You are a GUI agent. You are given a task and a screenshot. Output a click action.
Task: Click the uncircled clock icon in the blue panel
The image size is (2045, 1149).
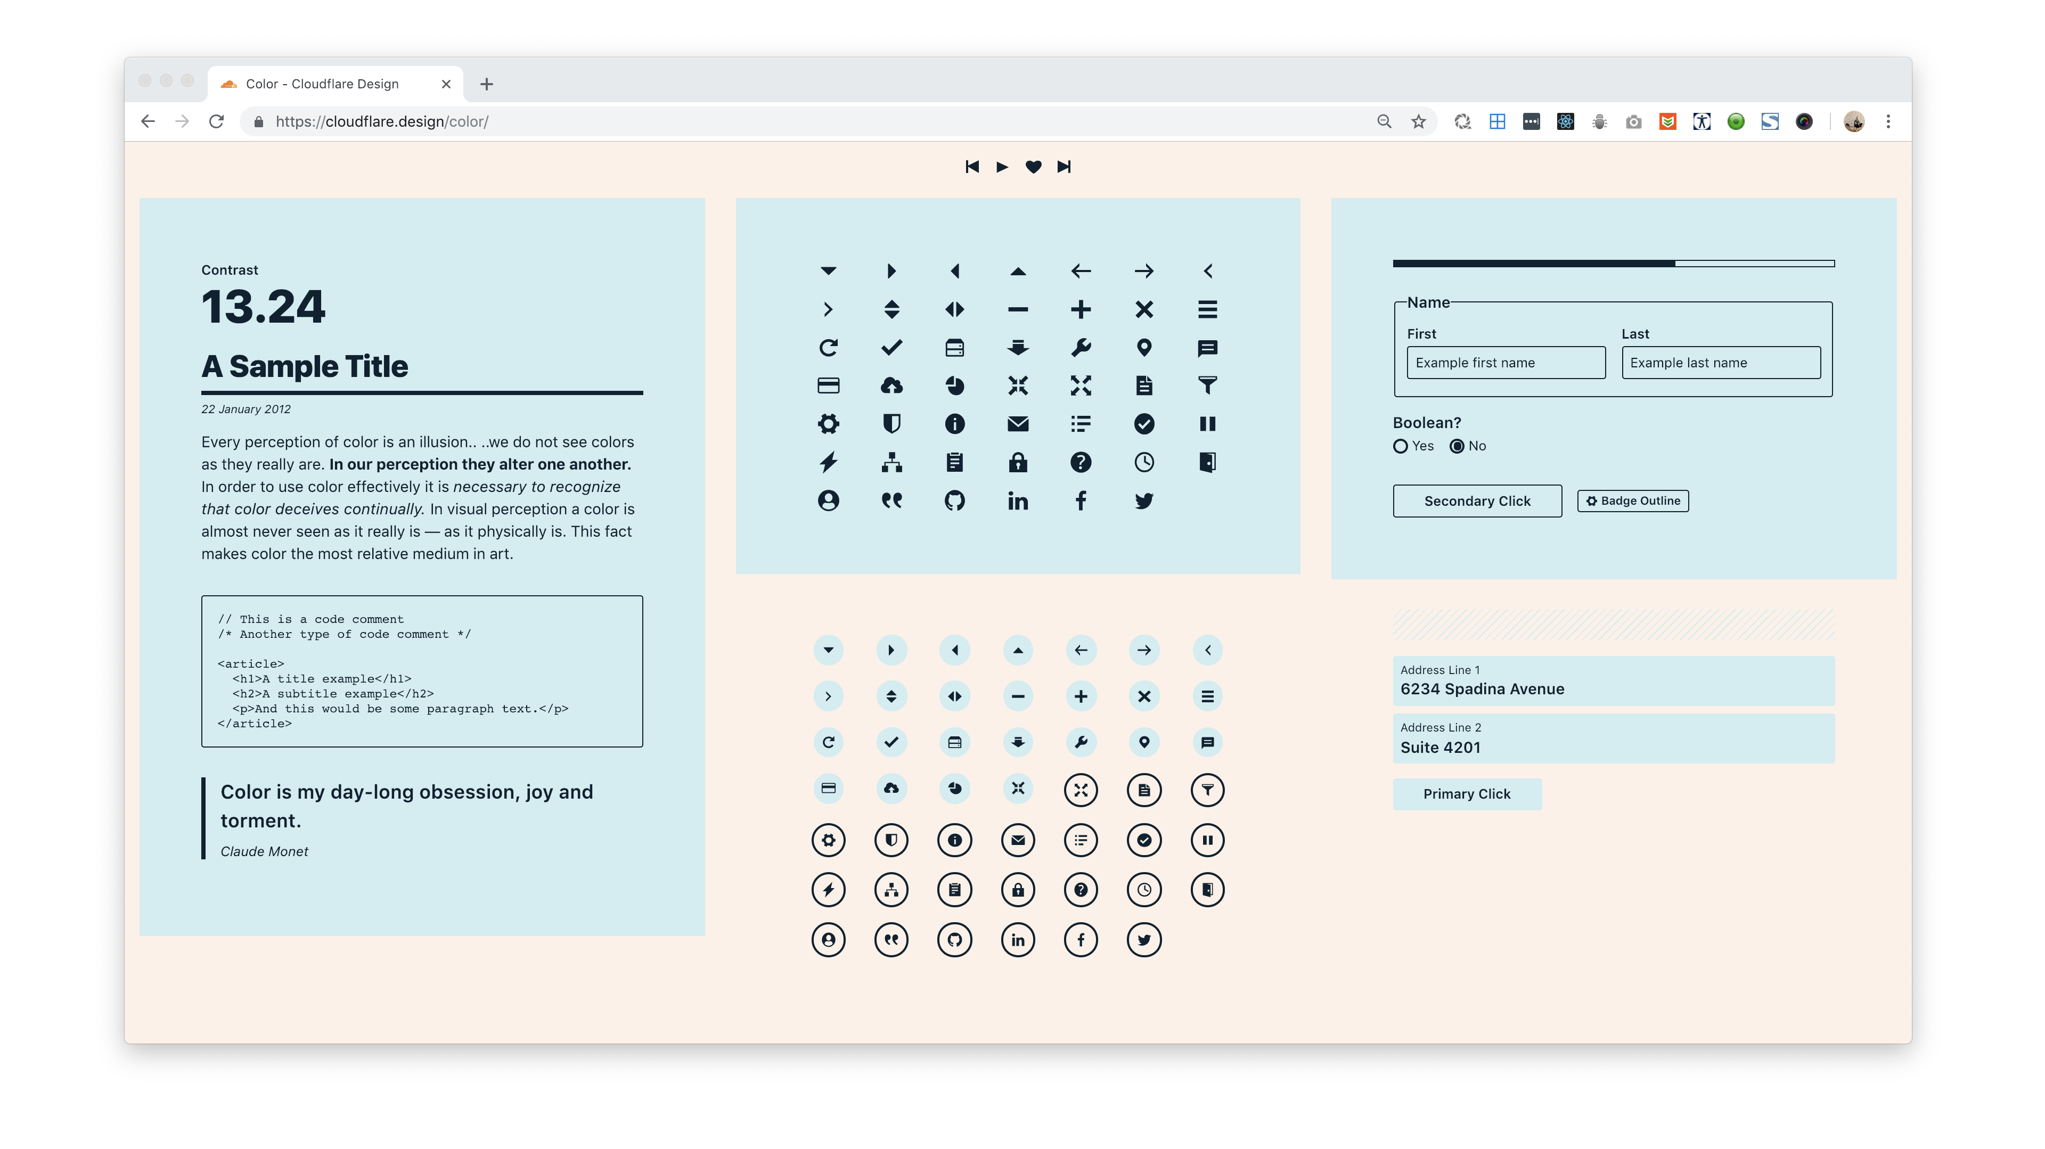[1144, 462]
